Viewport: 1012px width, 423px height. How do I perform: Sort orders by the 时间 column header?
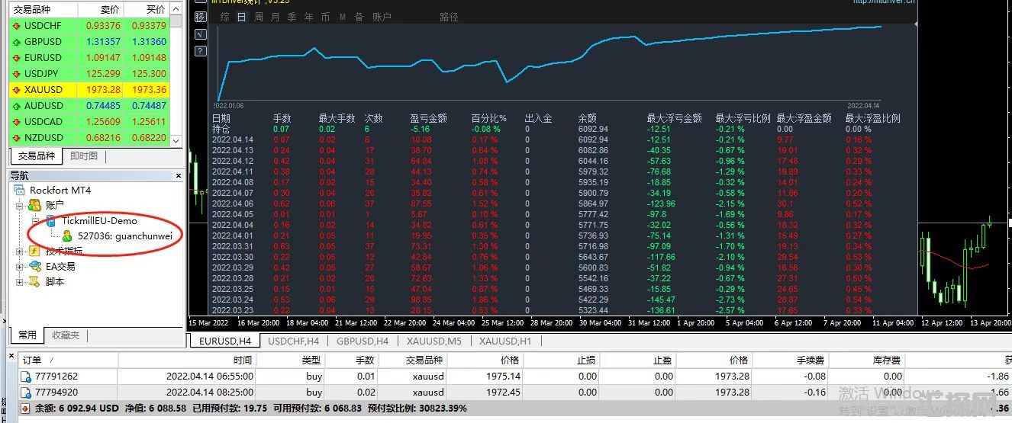tap(243, 360)
